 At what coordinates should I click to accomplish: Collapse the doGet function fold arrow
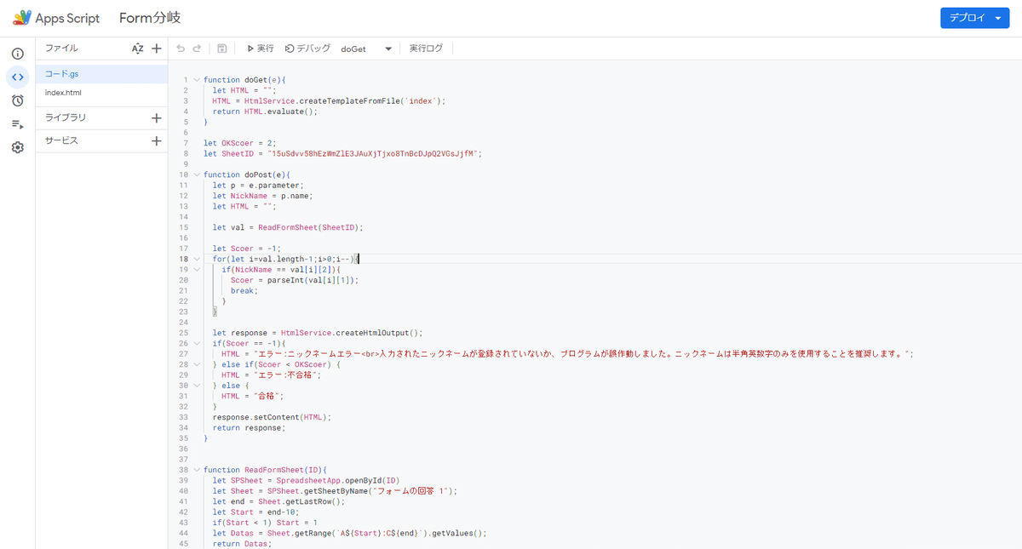coord(197,80)
